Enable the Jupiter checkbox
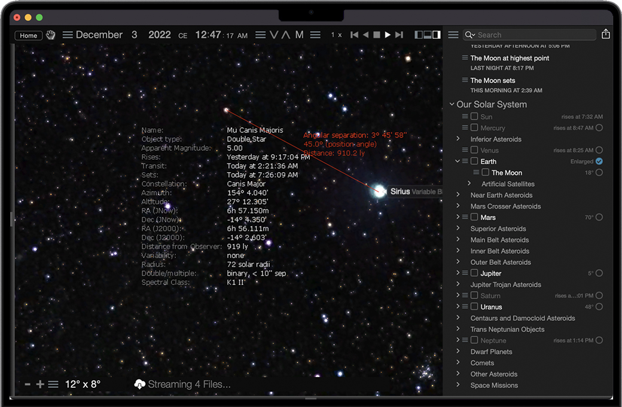This screenshot has width=622, height=407. pos(474,273)
